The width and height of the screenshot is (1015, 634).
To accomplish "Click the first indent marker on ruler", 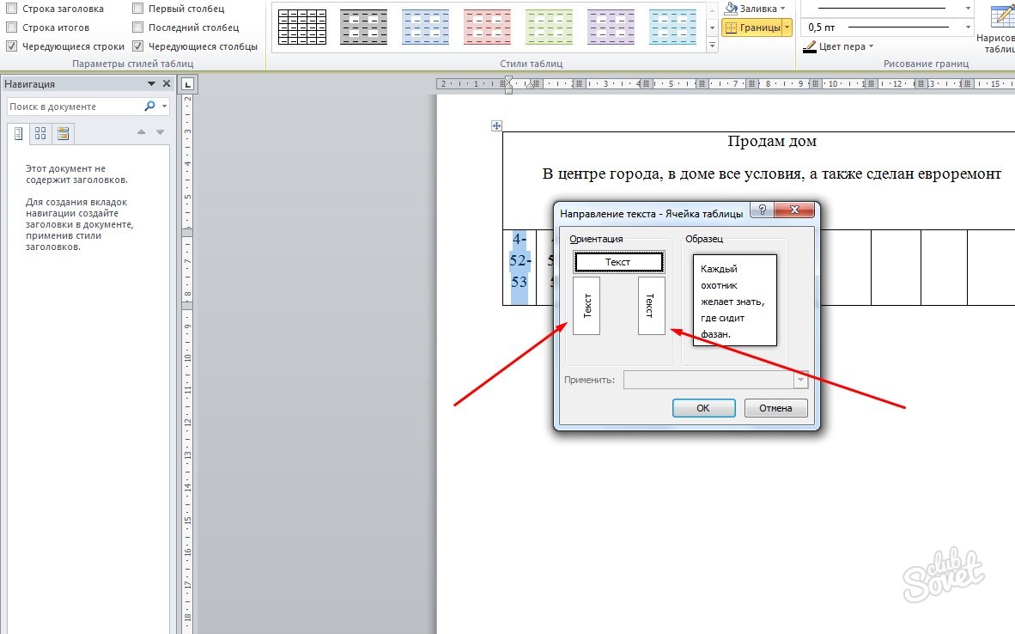I will pos(509,80).
